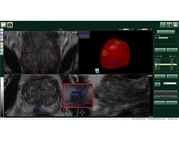This screenshot has width=179, height=141.
Task: Click the multicolor grid icon in left toolbar
Action: click(x=2, y=47)
